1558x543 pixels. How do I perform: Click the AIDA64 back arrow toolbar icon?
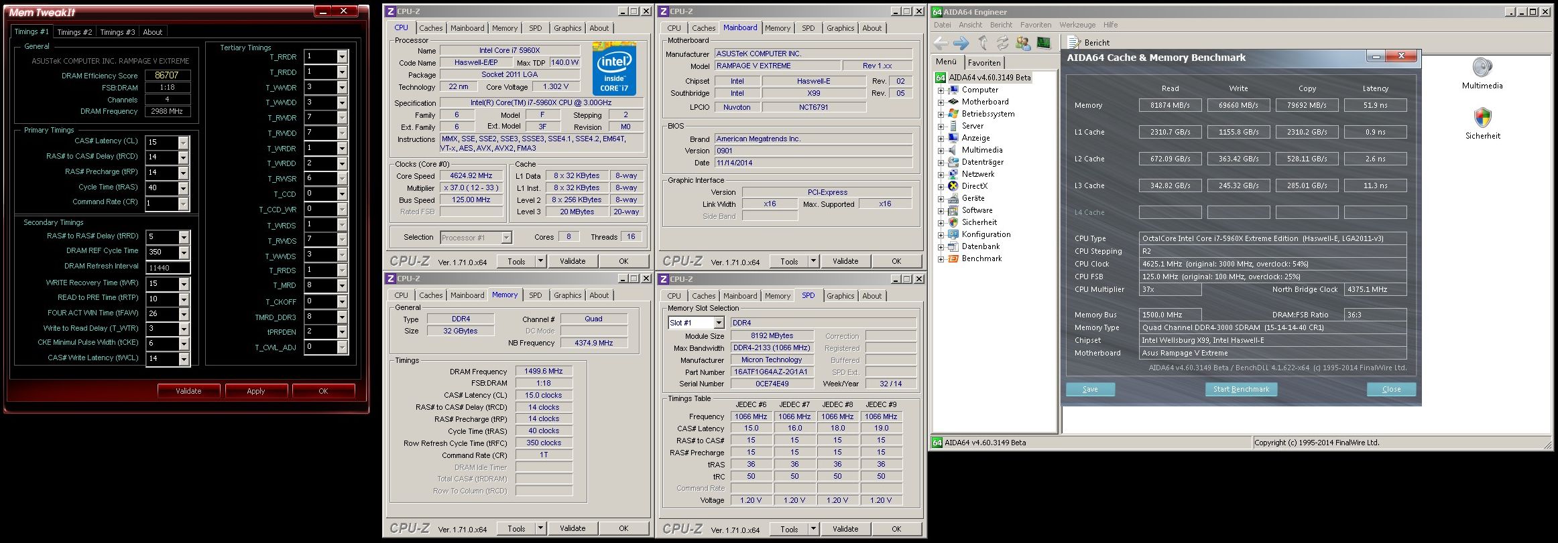941,44
